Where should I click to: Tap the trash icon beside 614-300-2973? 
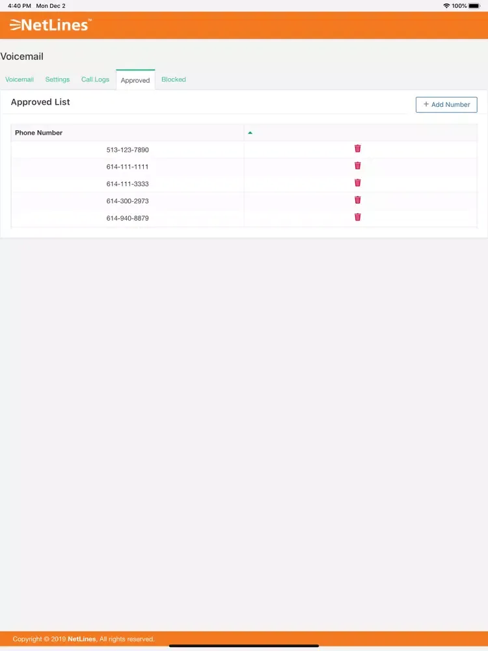pyautogui.click(x=357, y=200)
